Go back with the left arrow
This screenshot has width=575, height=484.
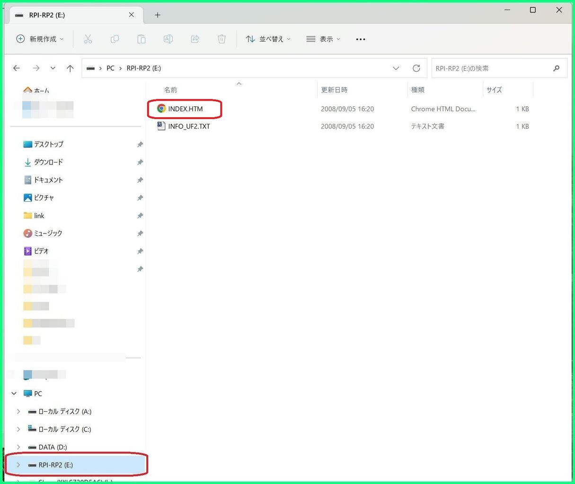[17, 68]
